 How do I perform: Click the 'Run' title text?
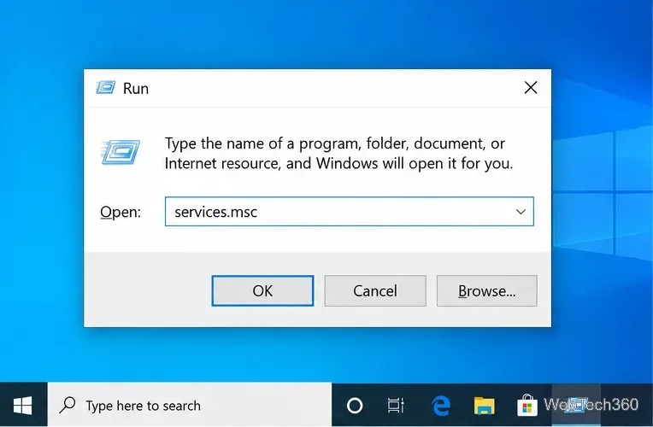coord(136,88)
